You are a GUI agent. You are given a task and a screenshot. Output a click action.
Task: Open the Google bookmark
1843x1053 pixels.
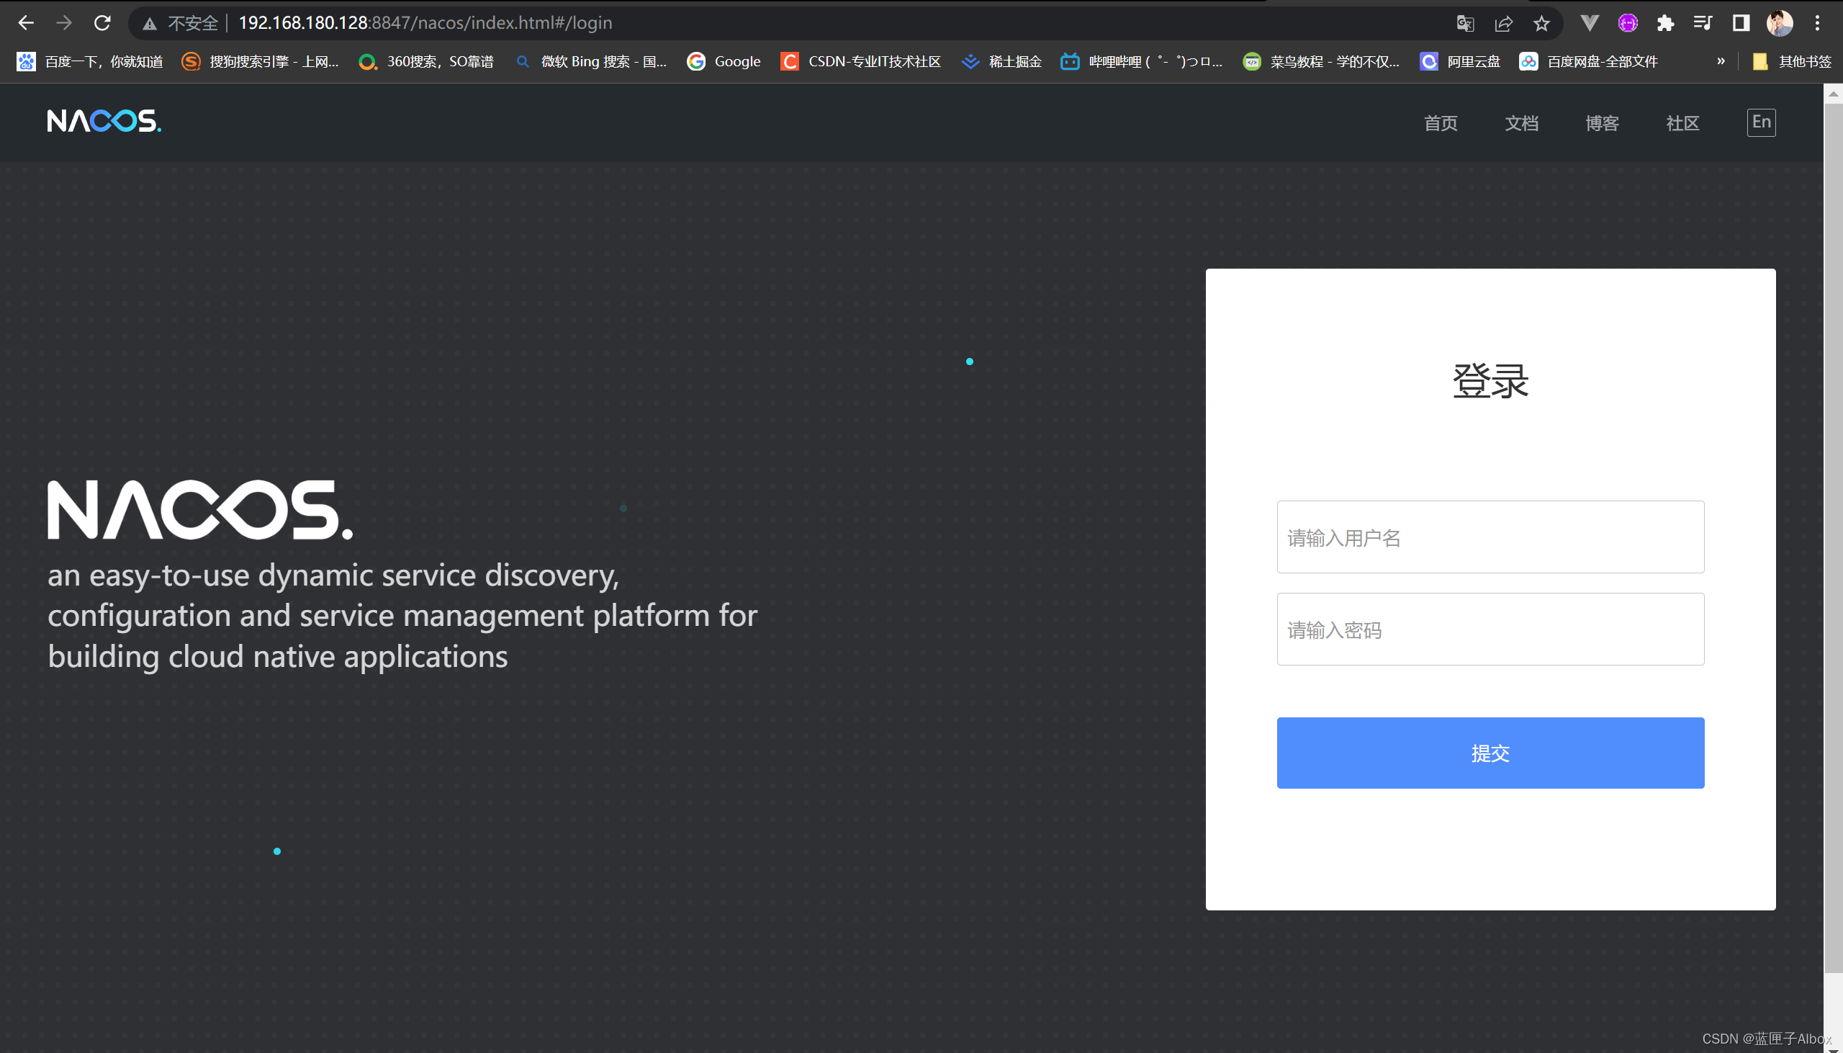[x=724, y=61]
